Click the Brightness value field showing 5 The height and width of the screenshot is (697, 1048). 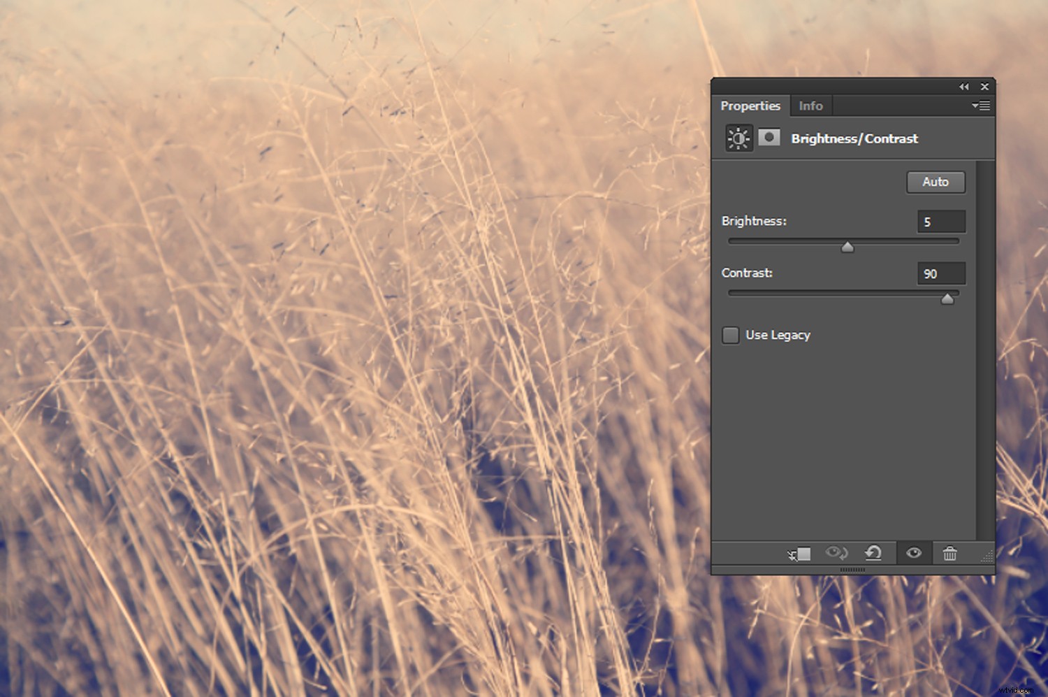941,221
